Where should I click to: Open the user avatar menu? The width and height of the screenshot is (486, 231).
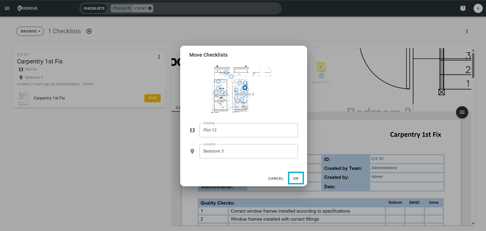[x=478, y=8]
